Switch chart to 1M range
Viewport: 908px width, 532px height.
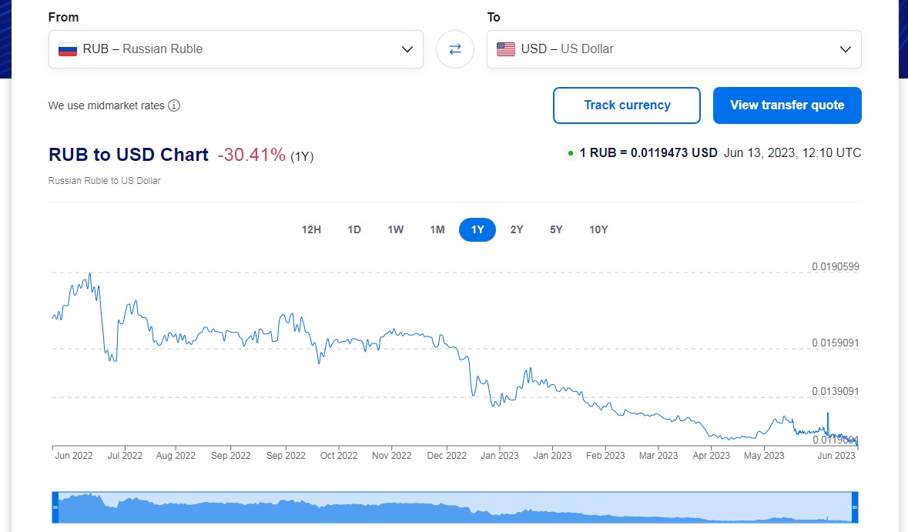437,230
